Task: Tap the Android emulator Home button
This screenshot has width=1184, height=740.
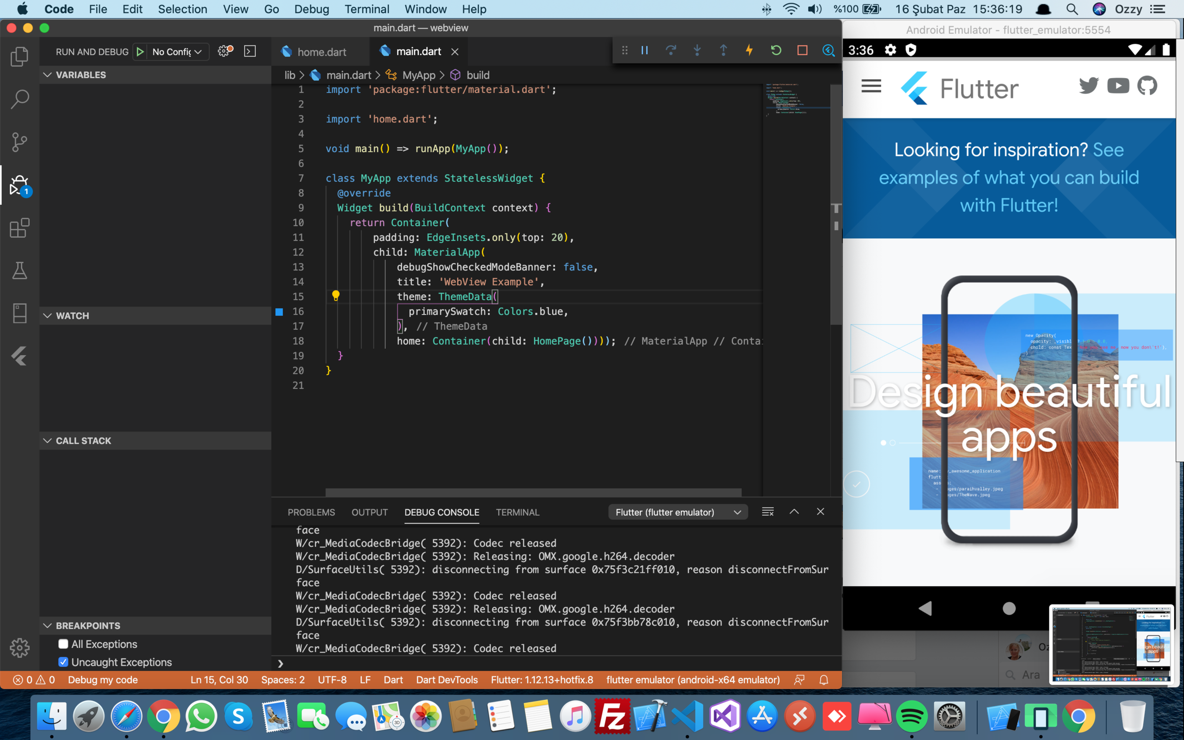Action: [1009, 608]
